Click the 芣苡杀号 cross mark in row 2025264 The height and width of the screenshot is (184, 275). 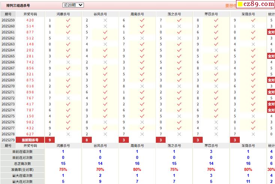[216, 50]
